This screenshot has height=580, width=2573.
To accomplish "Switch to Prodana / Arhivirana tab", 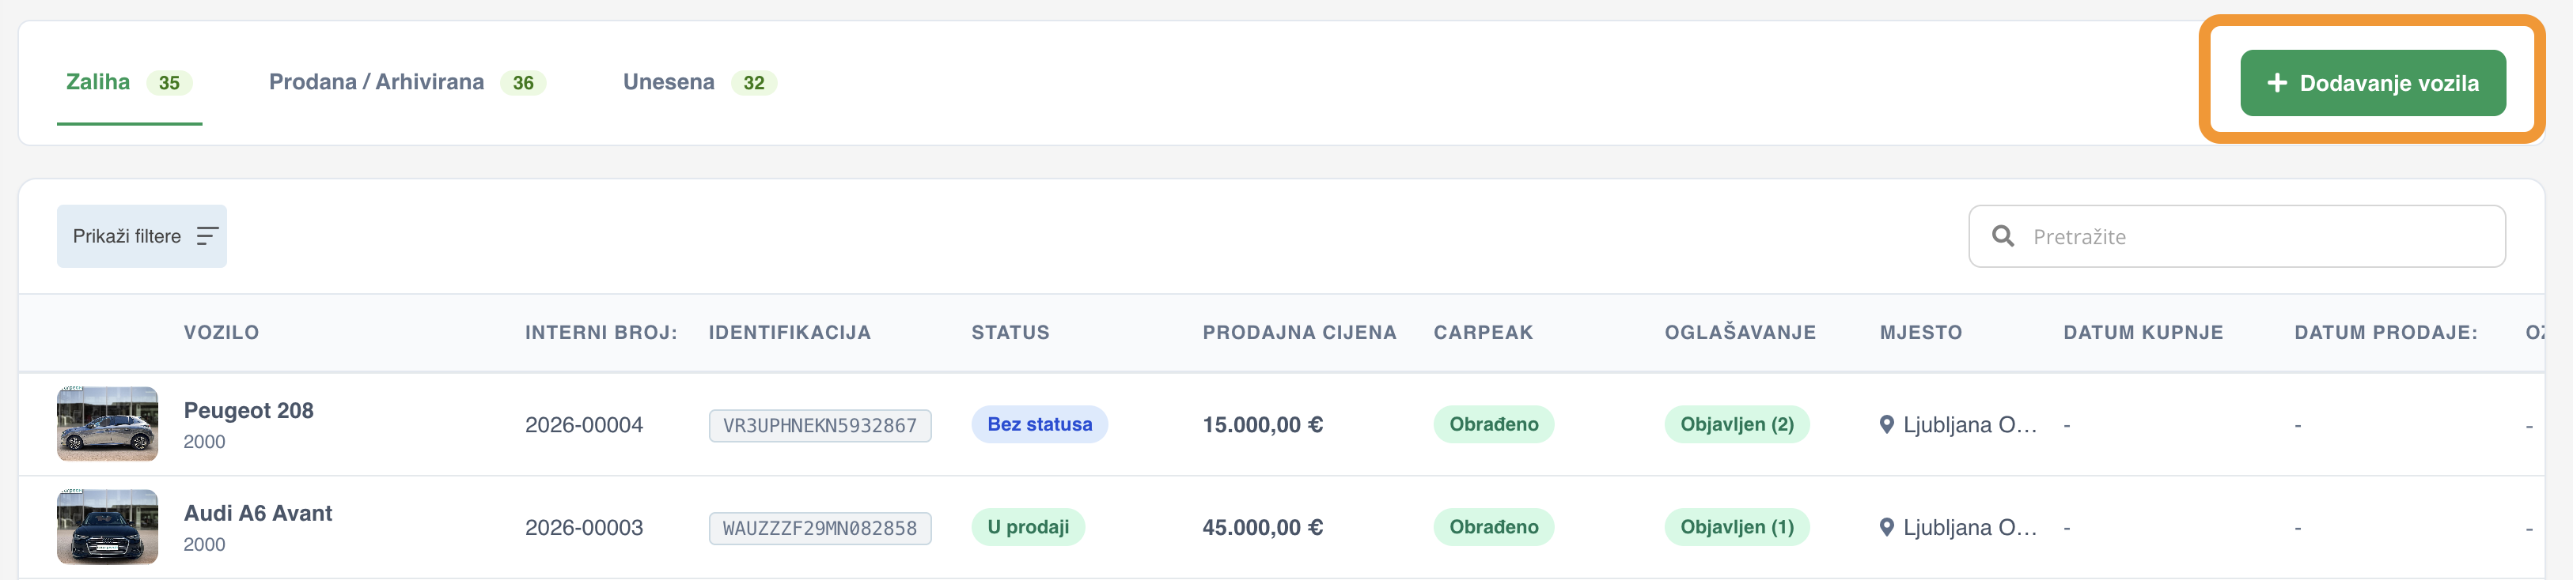I will point(407,83).
